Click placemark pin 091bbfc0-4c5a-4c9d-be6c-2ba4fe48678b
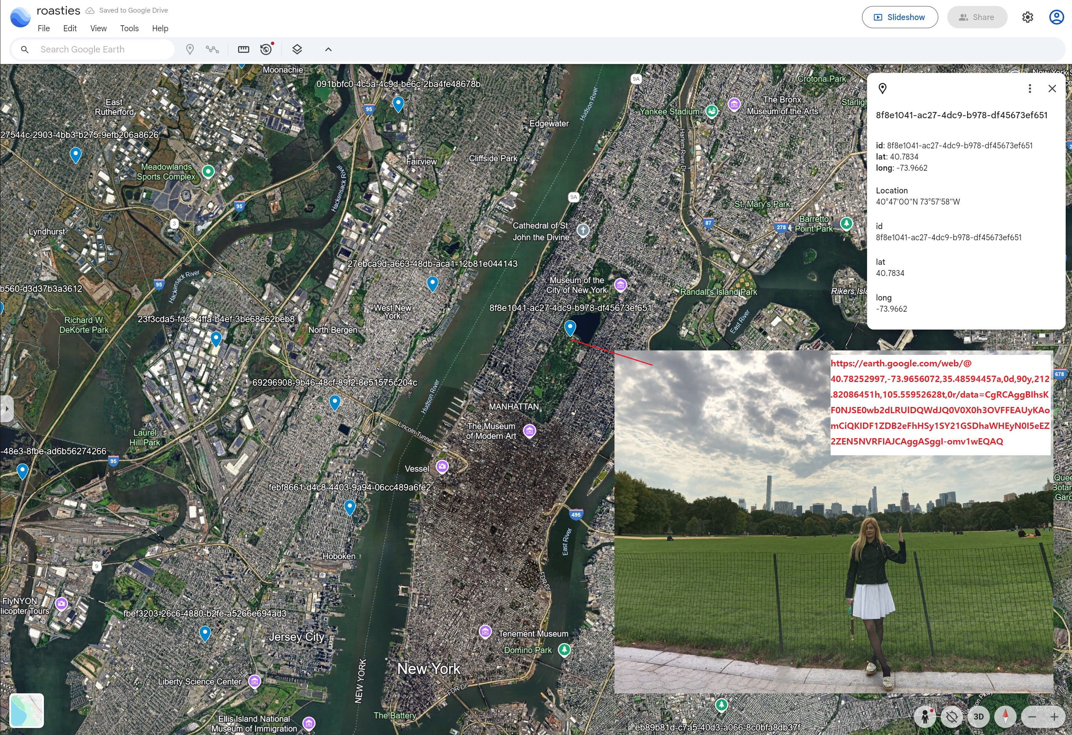This screenshot has height=735, width=1072. tap(398, 104)
